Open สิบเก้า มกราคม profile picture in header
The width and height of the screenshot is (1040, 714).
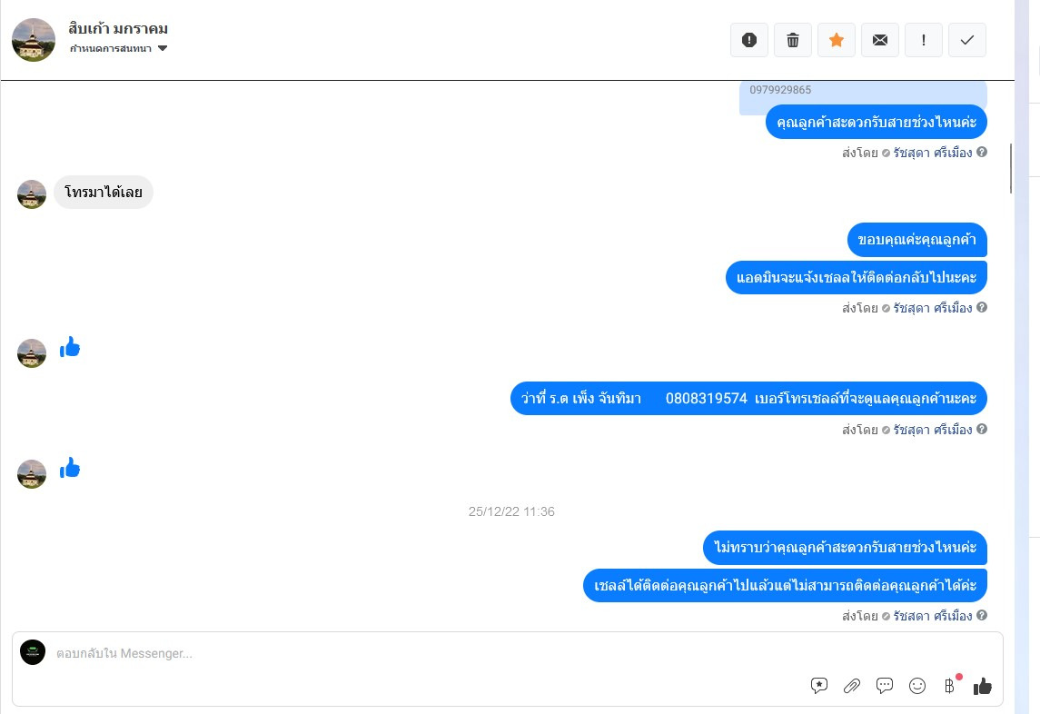pos(34,40)
